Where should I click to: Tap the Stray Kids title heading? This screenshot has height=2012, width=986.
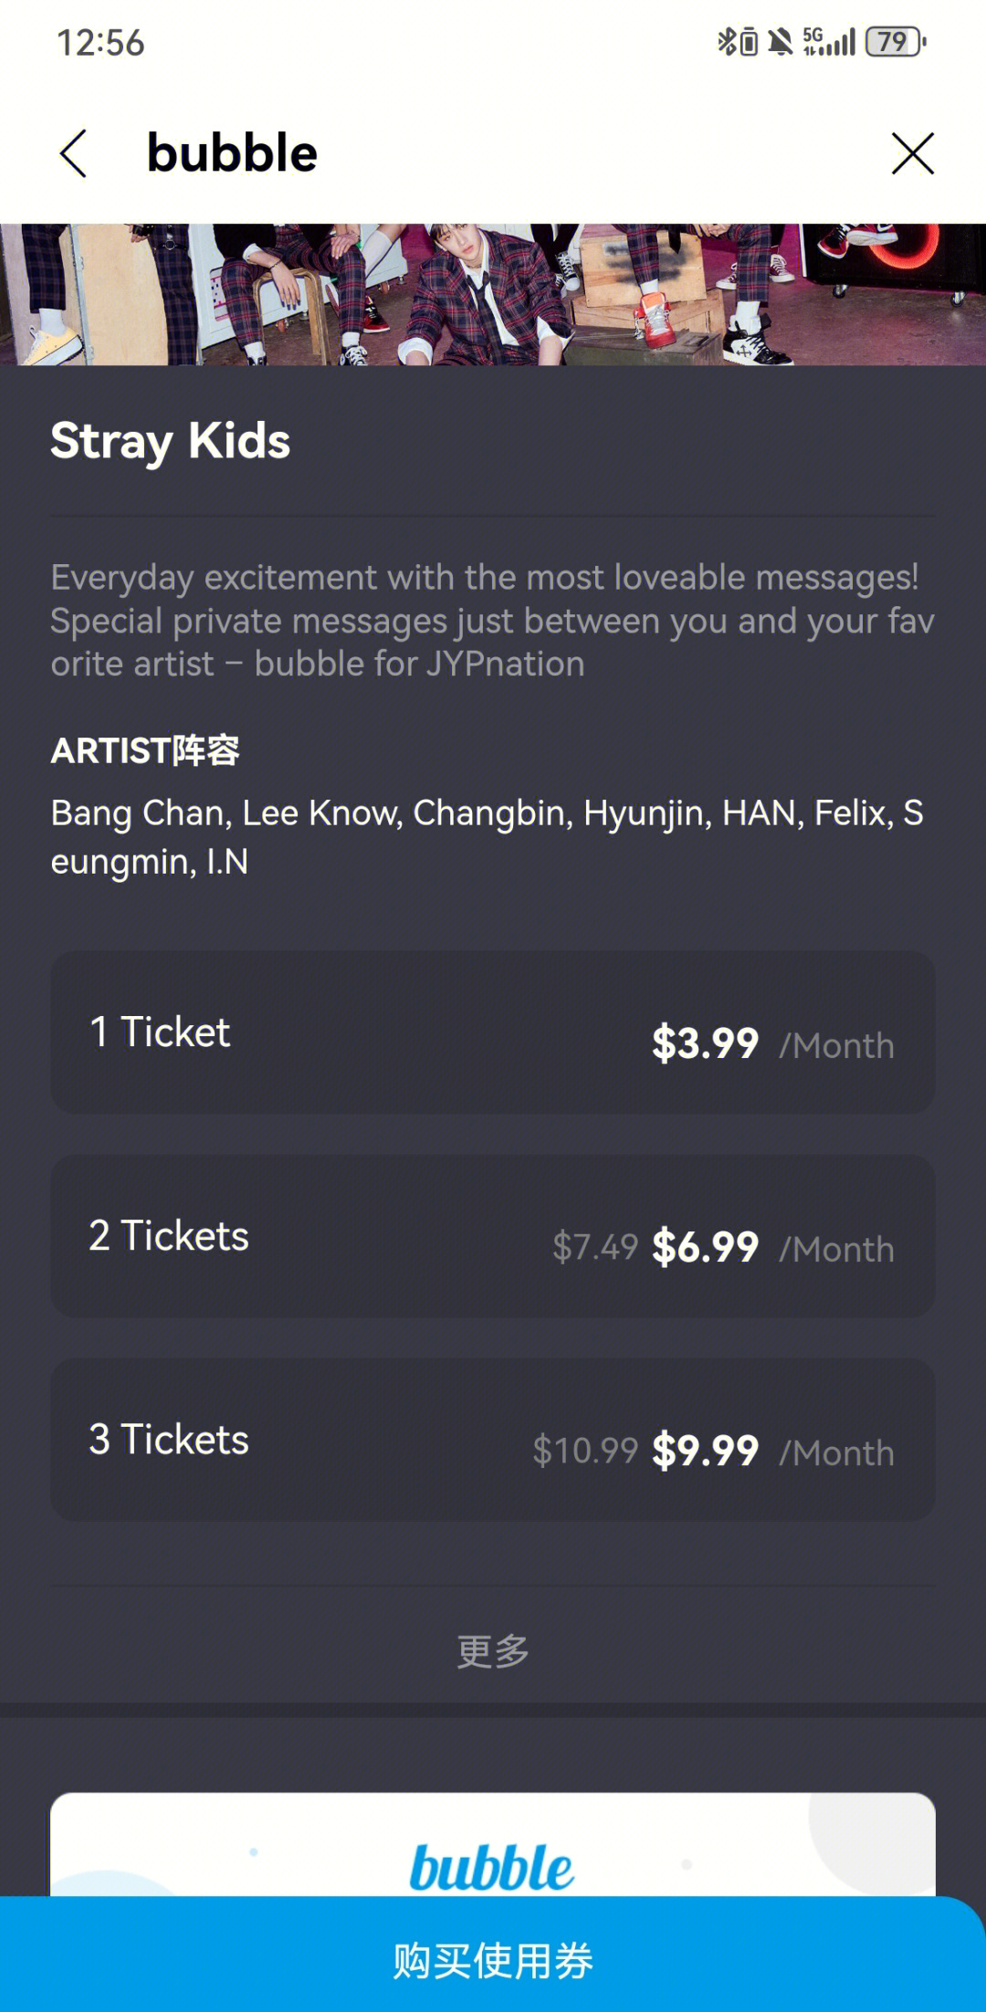click(x=171, y=441)
